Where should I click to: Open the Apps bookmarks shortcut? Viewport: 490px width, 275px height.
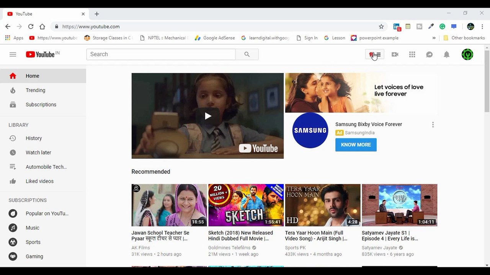pos(14,38)
